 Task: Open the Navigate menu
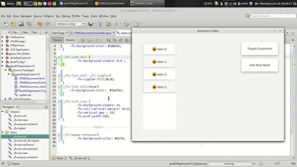26,16
